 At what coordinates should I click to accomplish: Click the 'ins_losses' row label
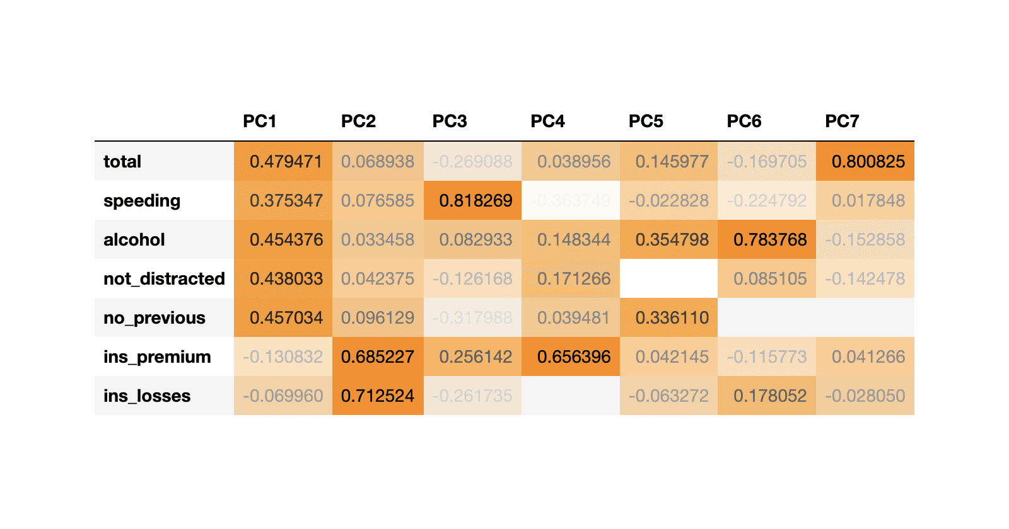point(147,396)
